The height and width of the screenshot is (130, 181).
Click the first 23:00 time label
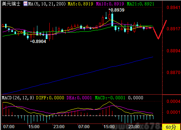[59, 127]
